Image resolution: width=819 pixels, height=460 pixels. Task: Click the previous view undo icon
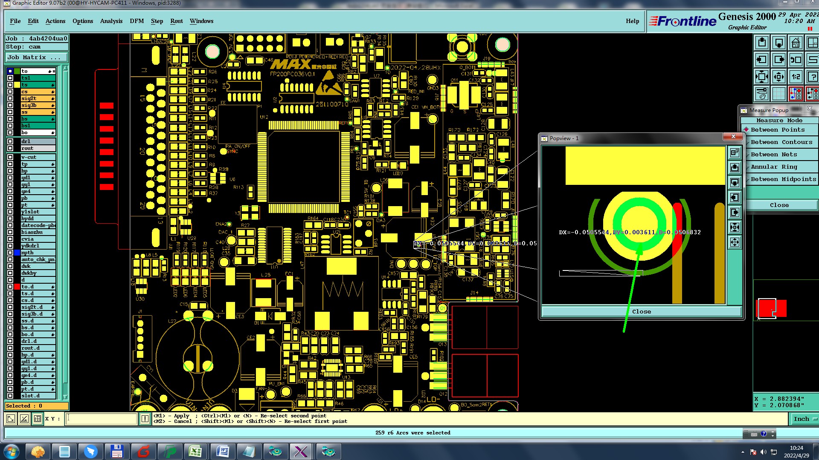point(796,60)
